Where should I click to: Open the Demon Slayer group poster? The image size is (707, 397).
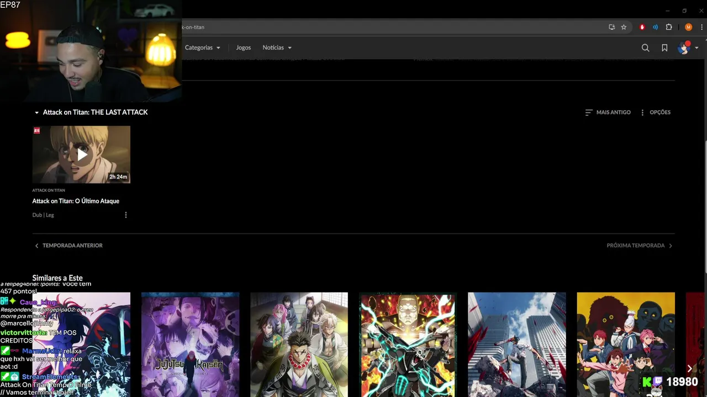click(x=299, y=345)
